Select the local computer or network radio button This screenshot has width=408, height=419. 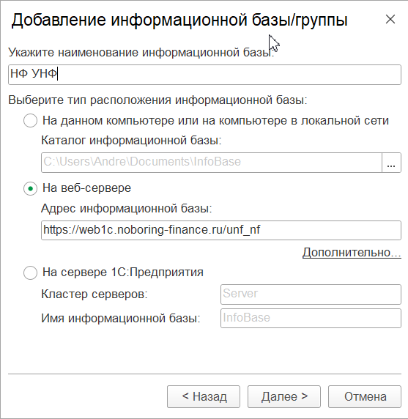[x=30, y=121]
